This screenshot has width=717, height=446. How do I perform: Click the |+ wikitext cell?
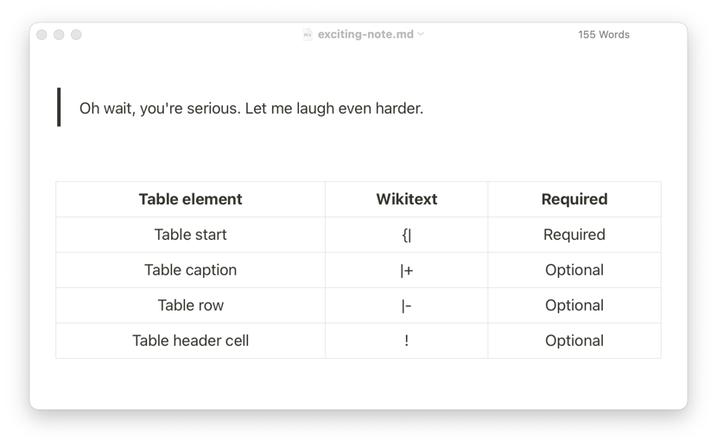click(x=407, y=270)
